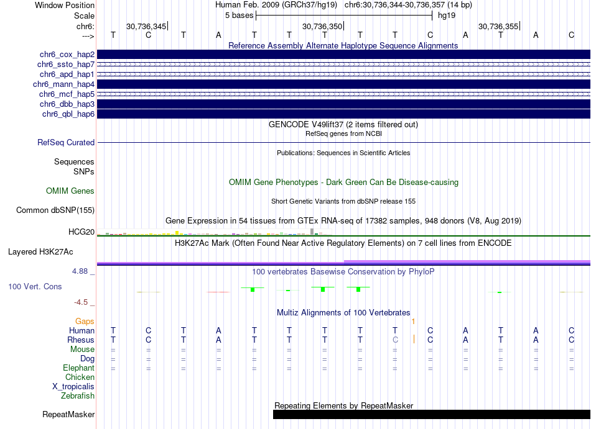Select the chr6_dbb_hap3 track label

tap(67, 104)
